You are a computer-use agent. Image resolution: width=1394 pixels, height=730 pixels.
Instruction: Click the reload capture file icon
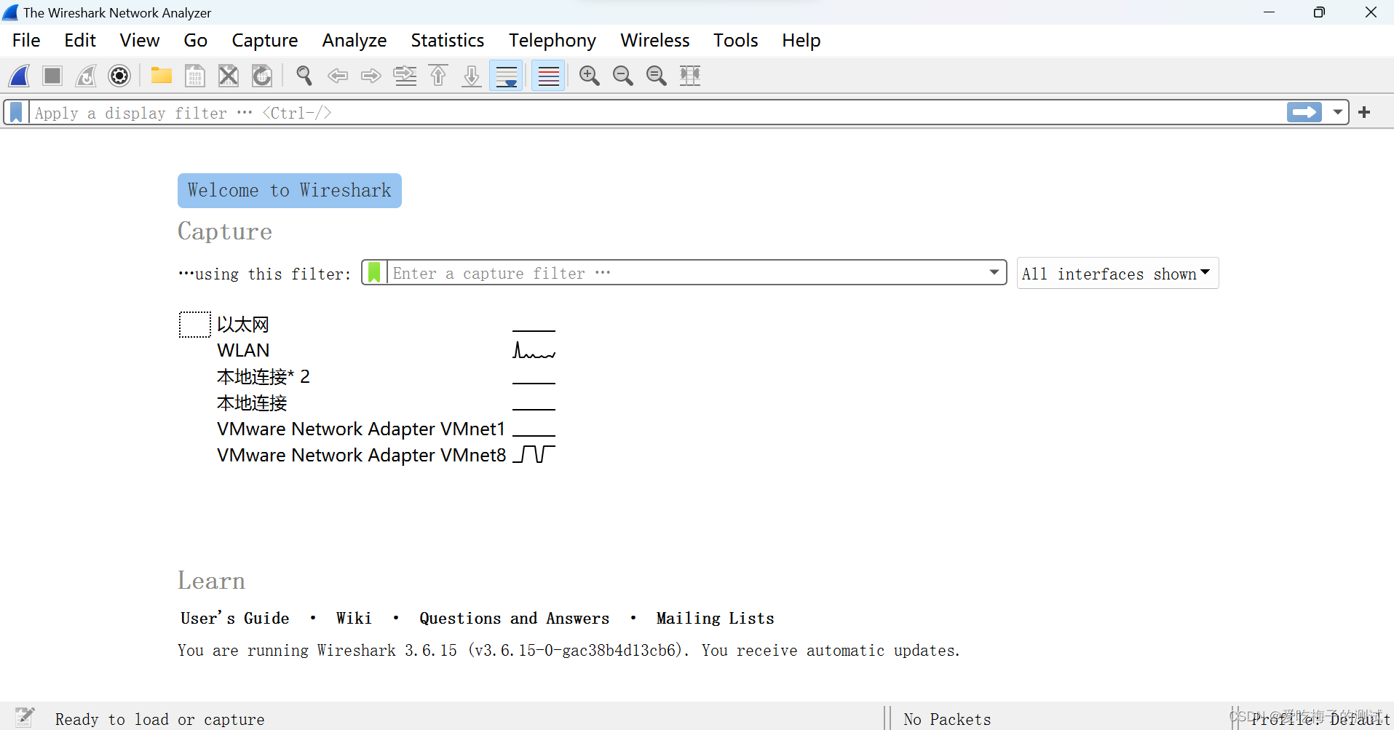tap(262, 76)
